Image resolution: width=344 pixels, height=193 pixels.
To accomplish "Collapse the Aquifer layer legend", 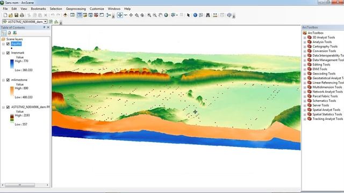I will coord(4,44).
